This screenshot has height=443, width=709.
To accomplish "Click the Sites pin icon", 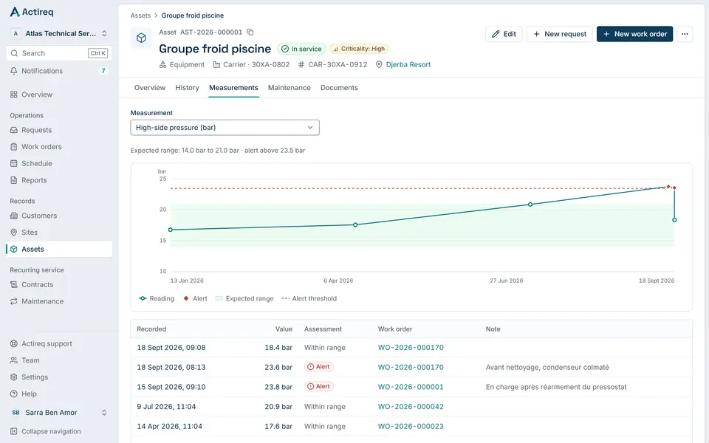I will [x=14, y=233].
